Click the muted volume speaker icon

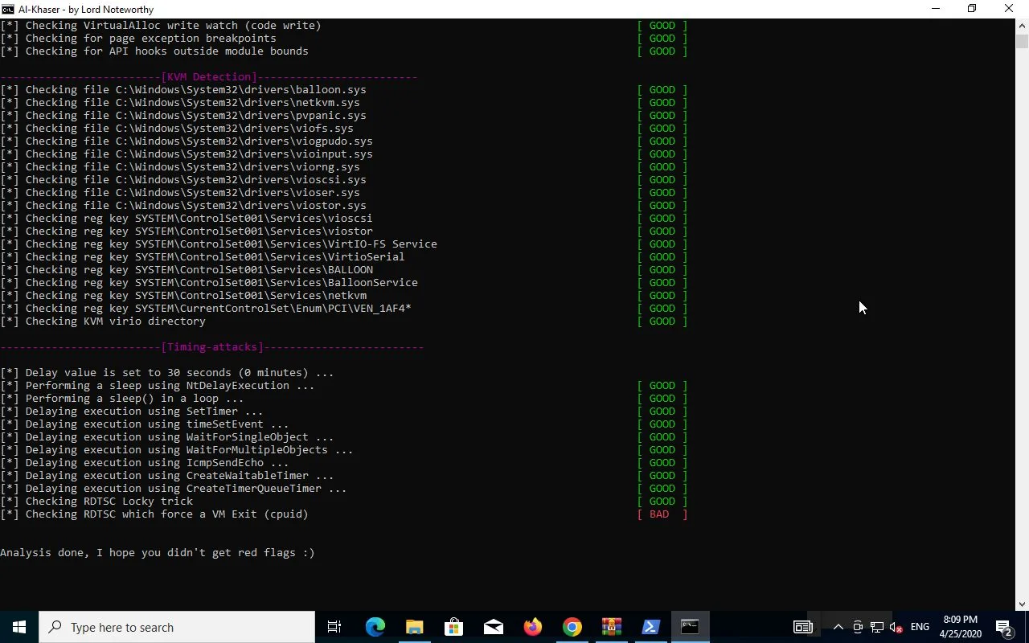pos(896,627)
